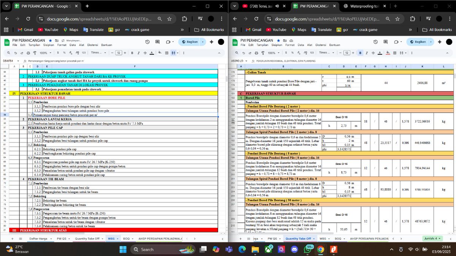456x256 pixels.
Task: Open Bagikan dropdown arrow in left window
Action: pyautogui.click(x=203, y=42)
